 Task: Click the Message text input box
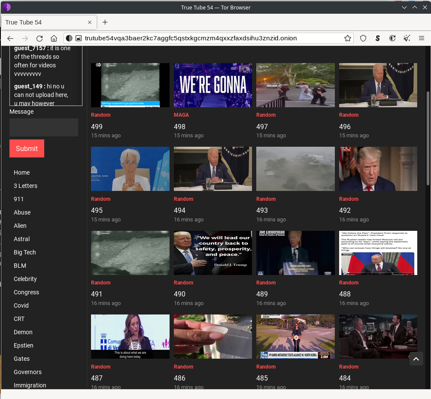tap(44, 127)
